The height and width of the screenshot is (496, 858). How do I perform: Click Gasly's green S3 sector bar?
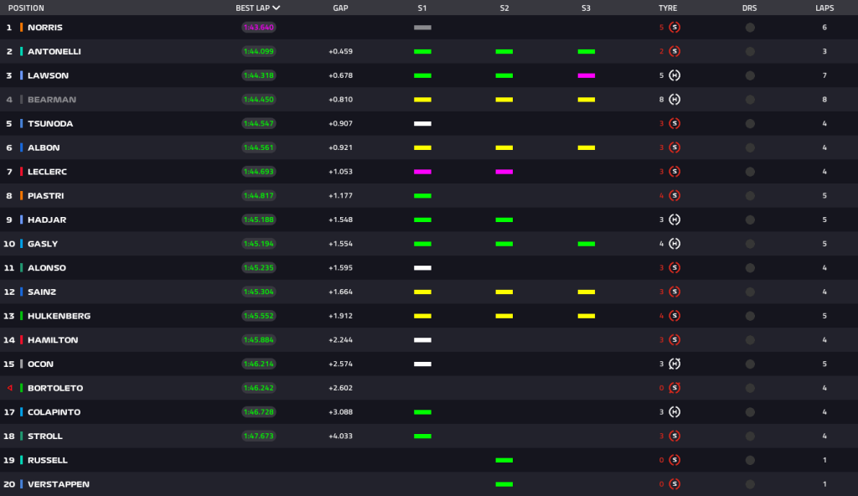[586, 244]
